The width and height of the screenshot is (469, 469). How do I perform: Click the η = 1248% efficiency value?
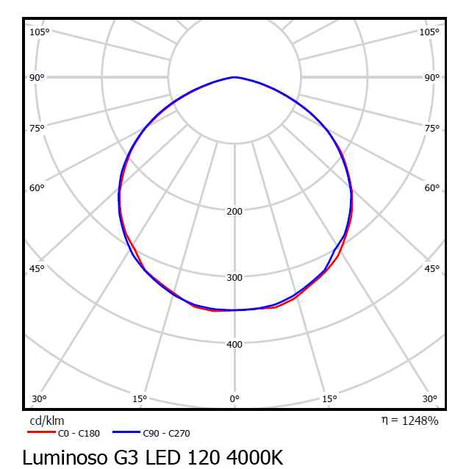click(x=409, y=420)
